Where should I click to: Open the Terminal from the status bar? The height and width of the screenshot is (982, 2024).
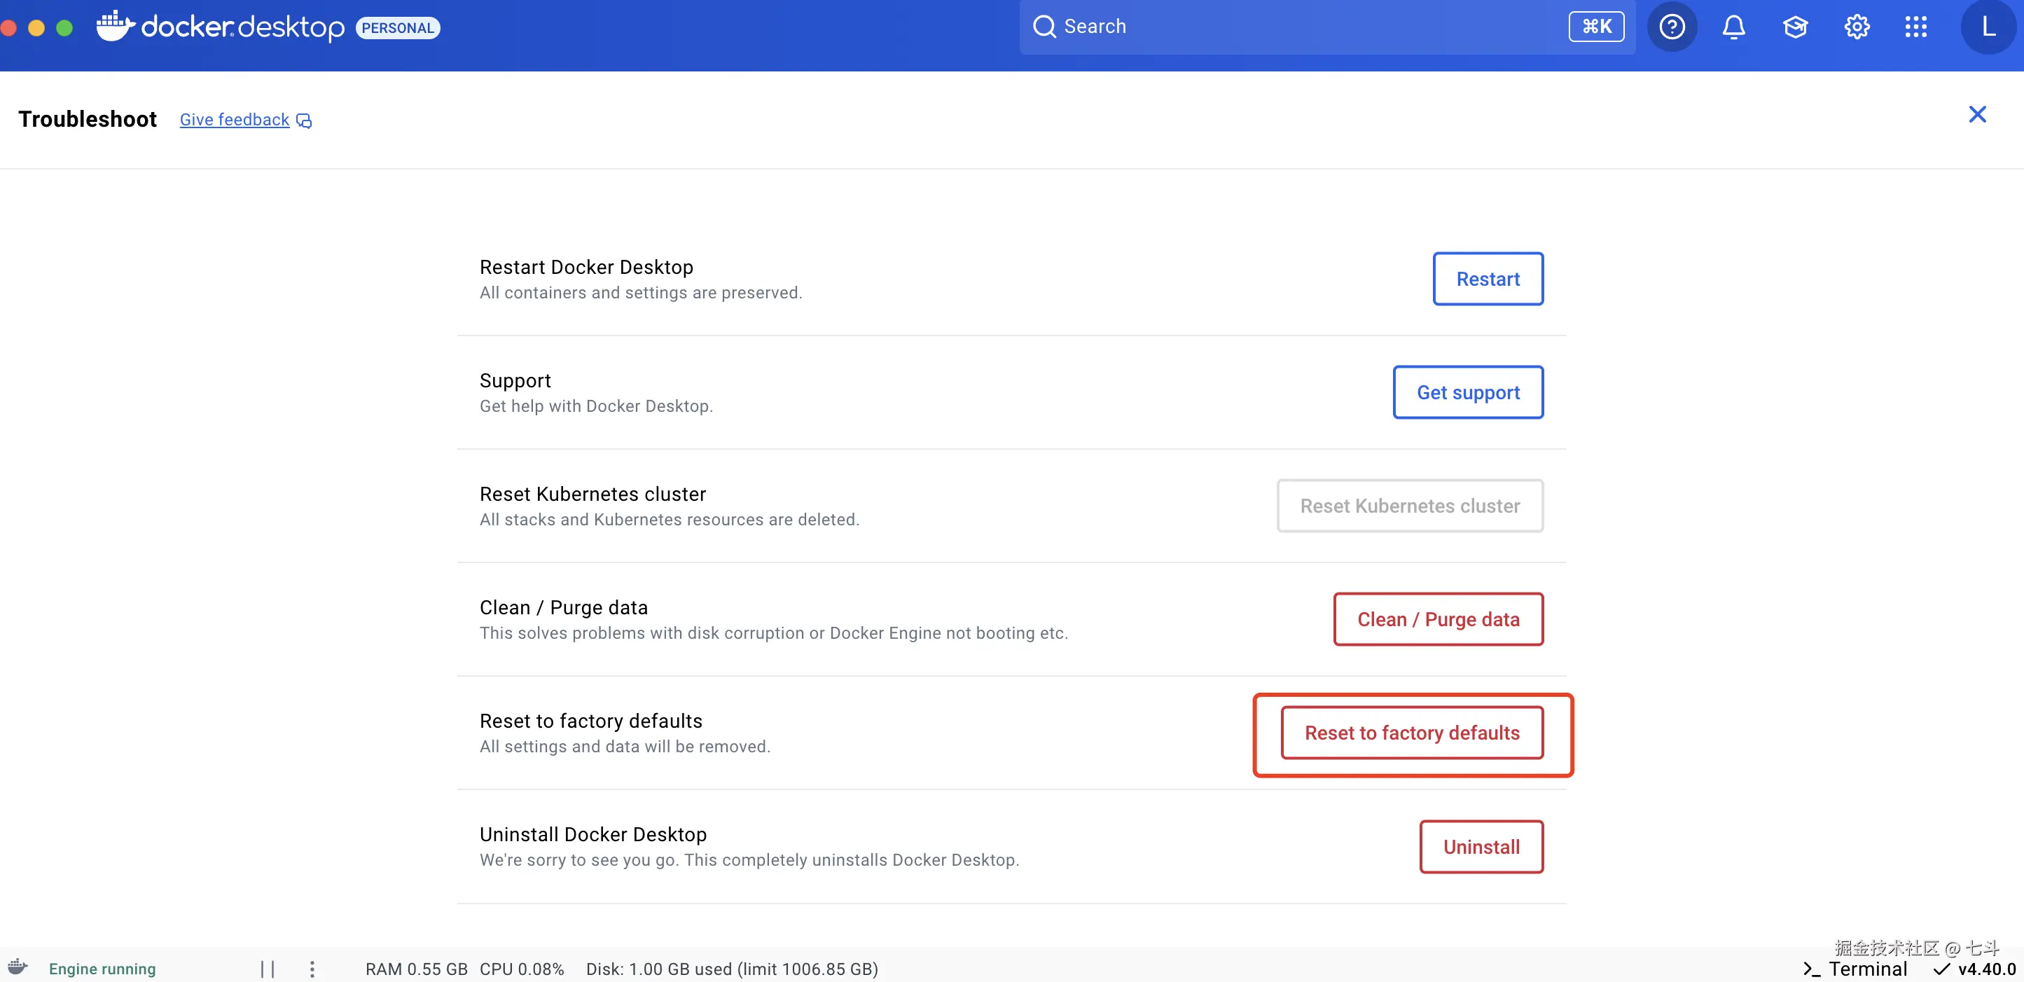click(x=1855, y=969)
